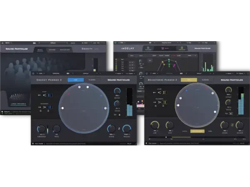Select Start branching icon in Brightness Panner
250x187 pixels.
coord(159,92)
